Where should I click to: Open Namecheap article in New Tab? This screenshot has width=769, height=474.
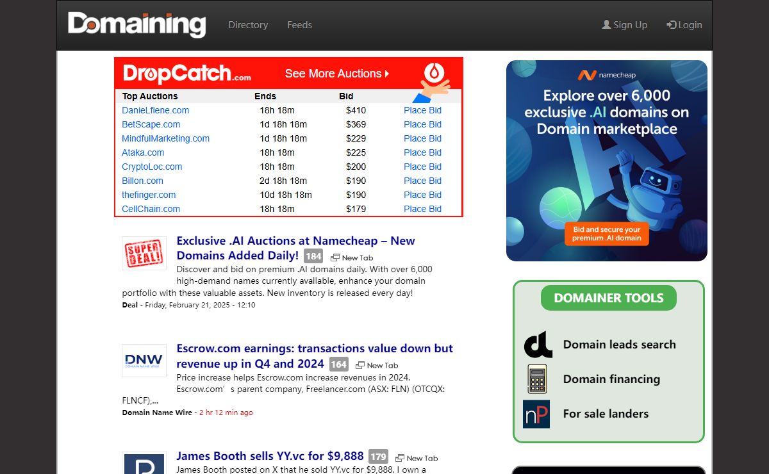[x=352, y=257]
